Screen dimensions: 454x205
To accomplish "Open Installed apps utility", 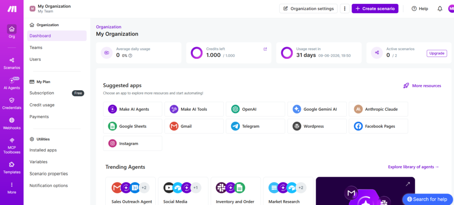I will [43, 150].
